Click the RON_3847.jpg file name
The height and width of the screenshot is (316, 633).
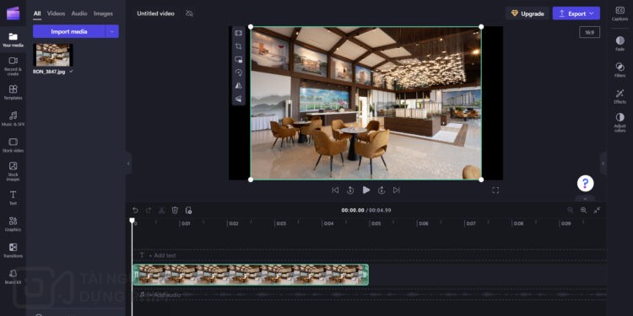[x=49, y=72]
